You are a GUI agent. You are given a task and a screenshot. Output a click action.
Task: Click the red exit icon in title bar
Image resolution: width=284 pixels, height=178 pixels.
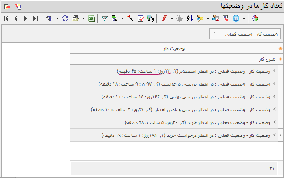click(7, 6)
